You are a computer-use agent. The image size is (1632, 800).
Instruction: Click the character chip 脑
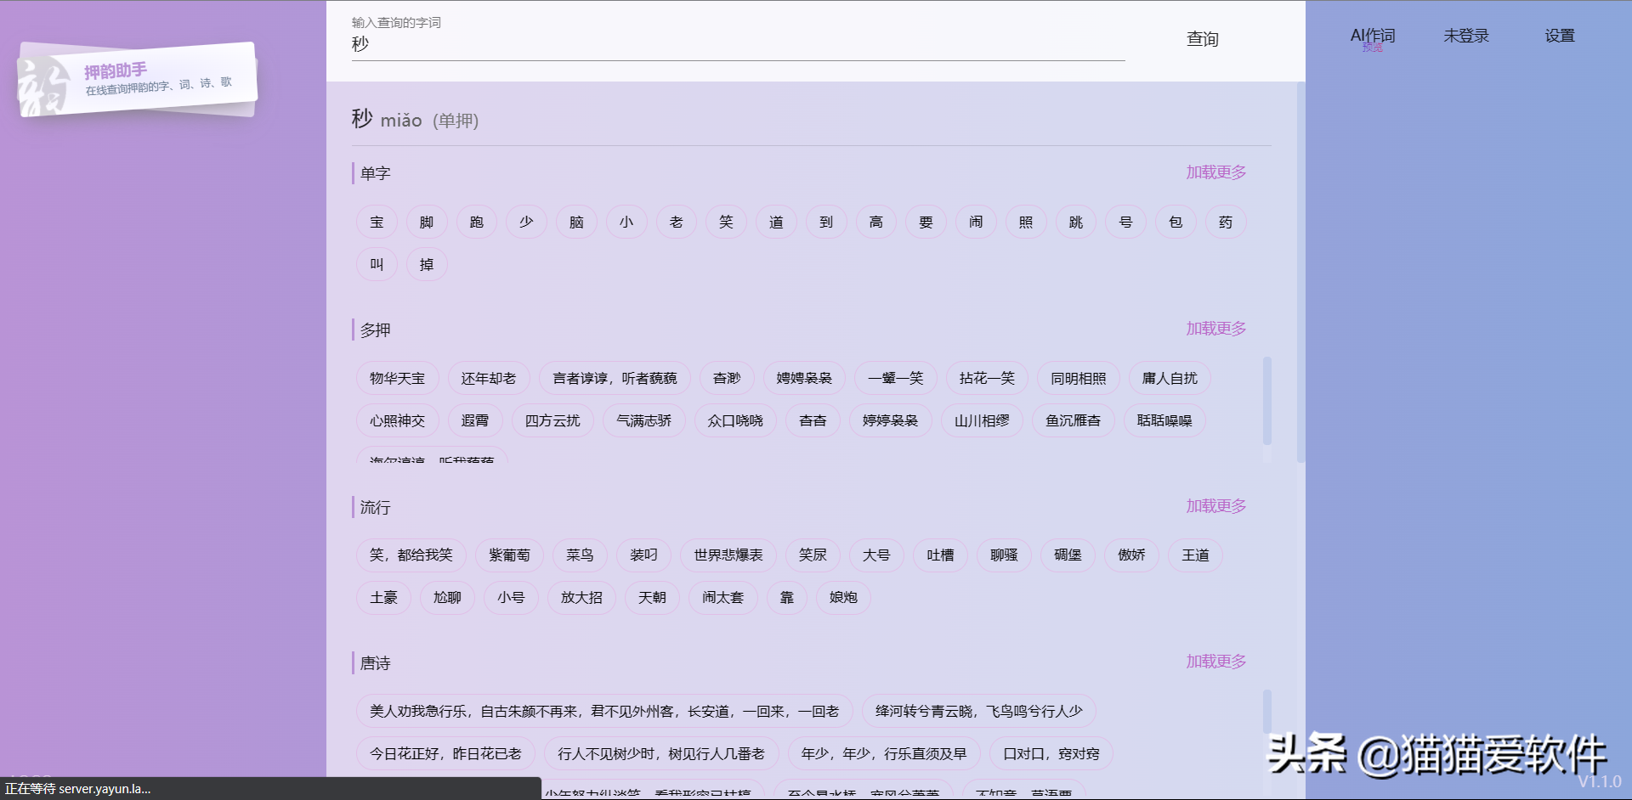pyautogui.click(x=576, y=223)
